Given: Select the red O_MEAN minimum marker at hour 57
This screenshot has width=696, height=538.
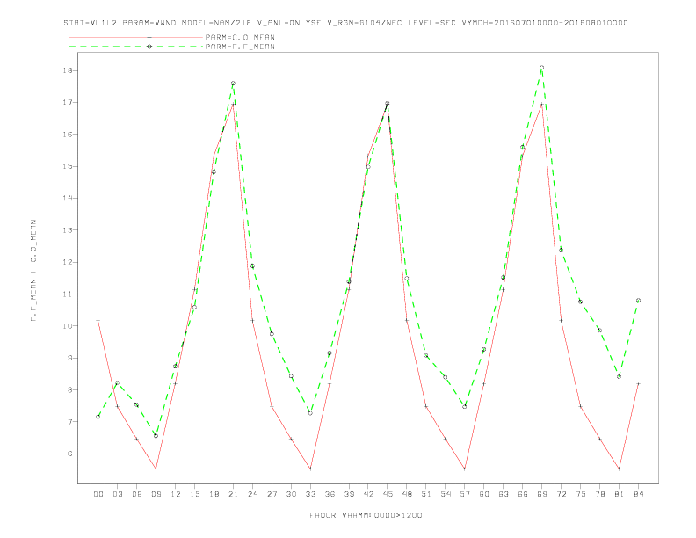Looking at the screenshot, I should (465, 469).
